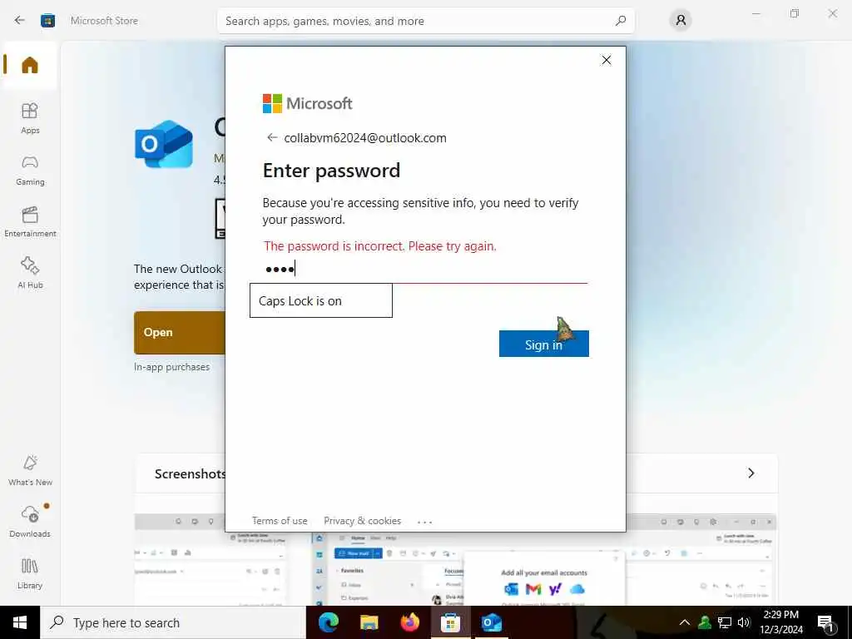852x639 pixels.
Task: Open the Terms of use link
Action: tap(280, 521)
